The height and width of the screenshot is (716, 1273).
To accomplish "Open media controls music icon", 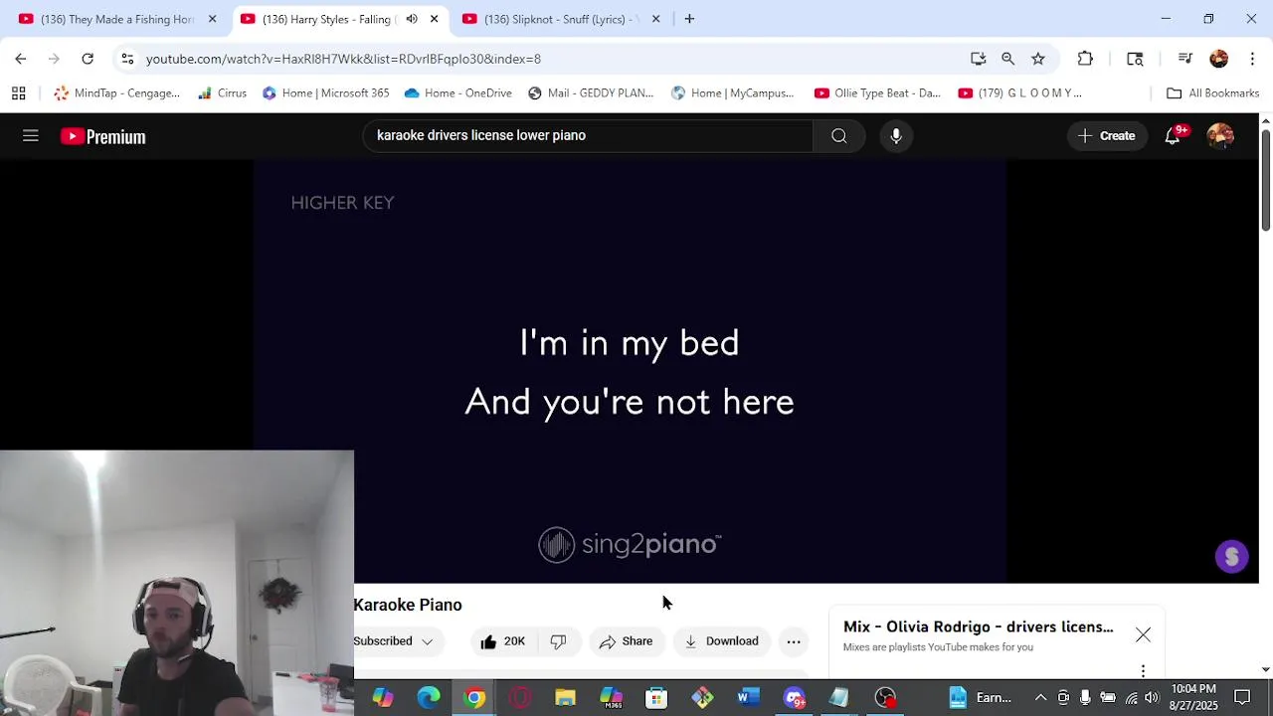I will pos(1184,59).
